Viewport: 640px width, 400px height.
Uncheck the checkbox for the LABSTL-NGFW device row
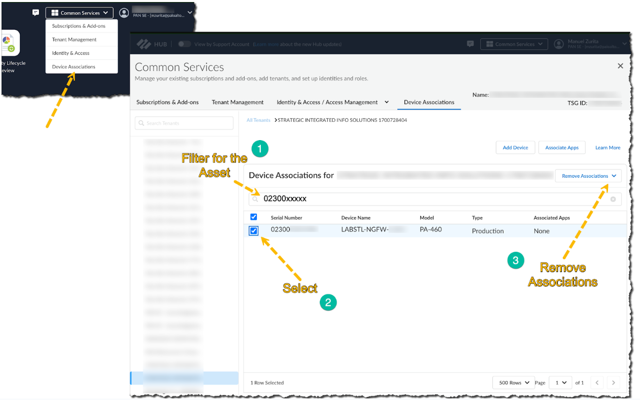click(254, 231)
